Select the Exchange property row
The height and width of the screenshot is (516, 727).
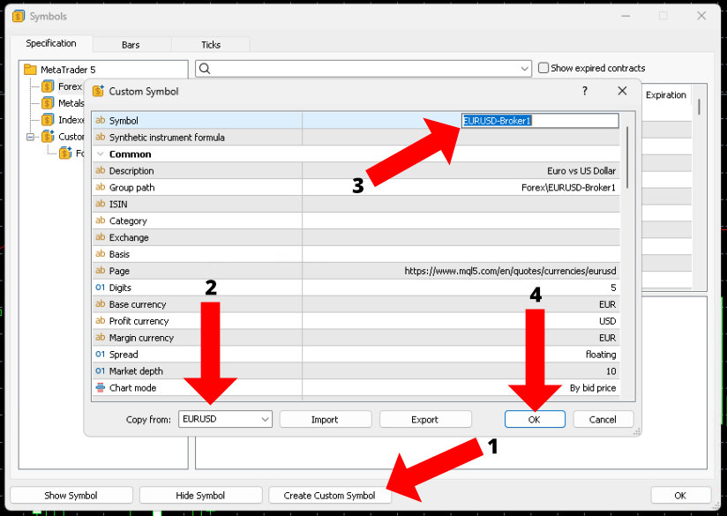pyautogui.click(x=356, y=237)
